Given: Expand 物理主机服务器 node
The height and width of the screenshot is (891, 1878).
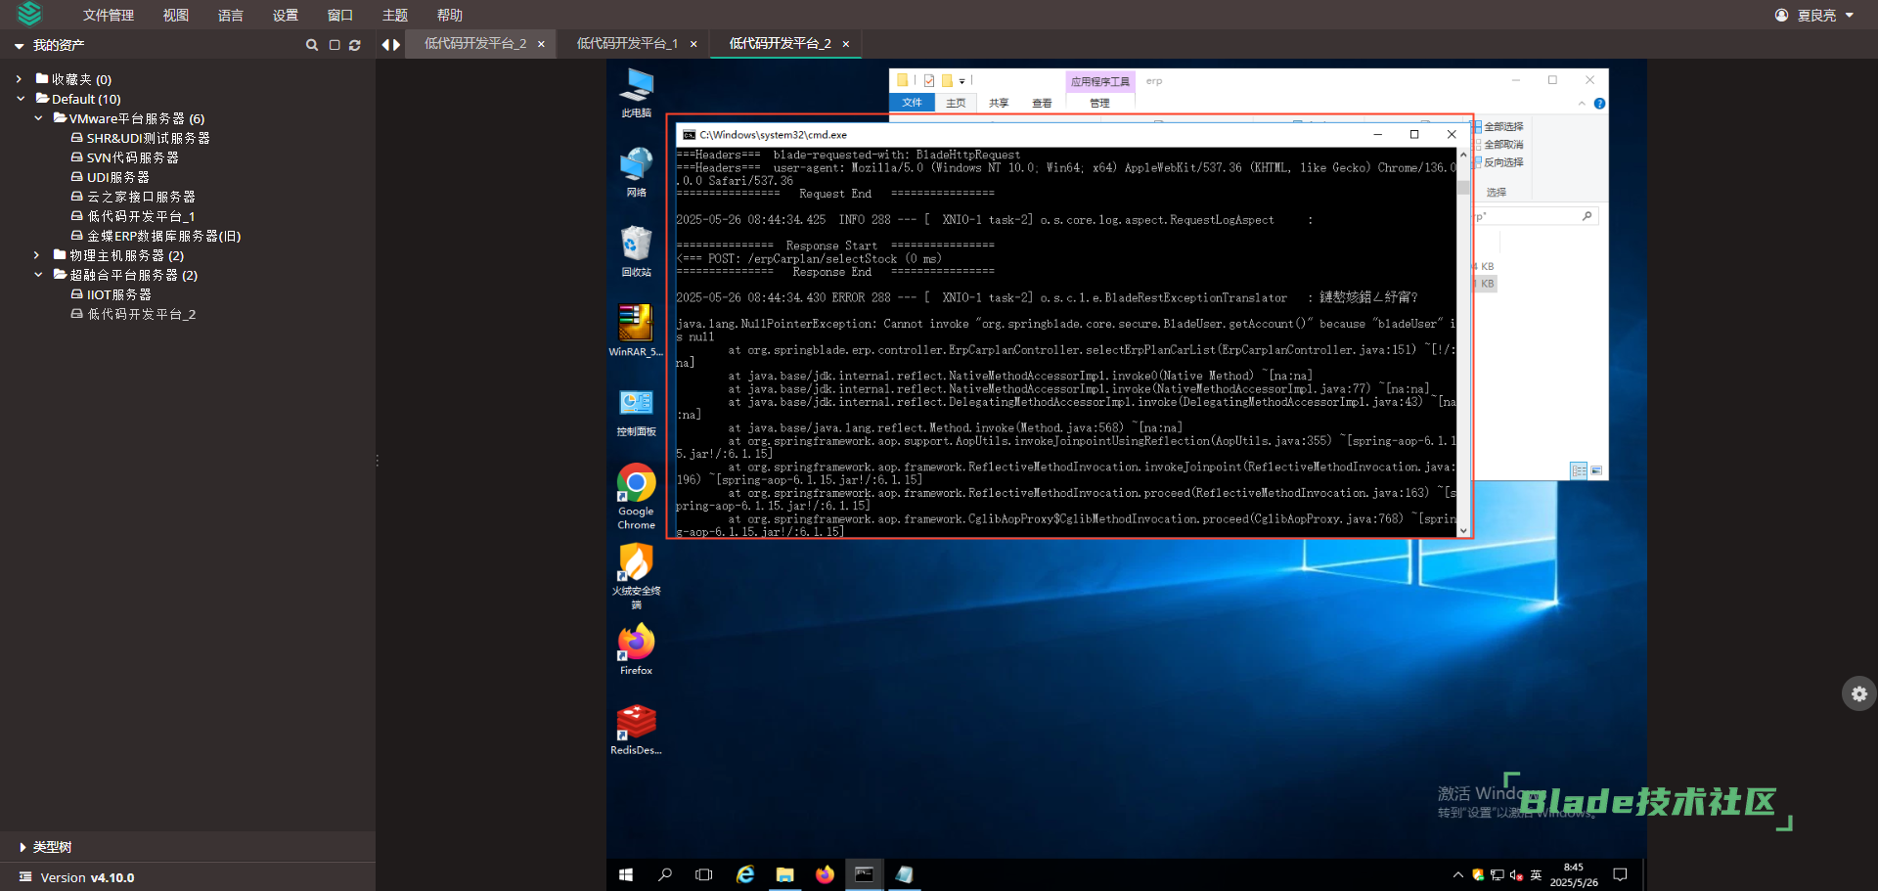Looking at the screenshot, I should (37, 255).
